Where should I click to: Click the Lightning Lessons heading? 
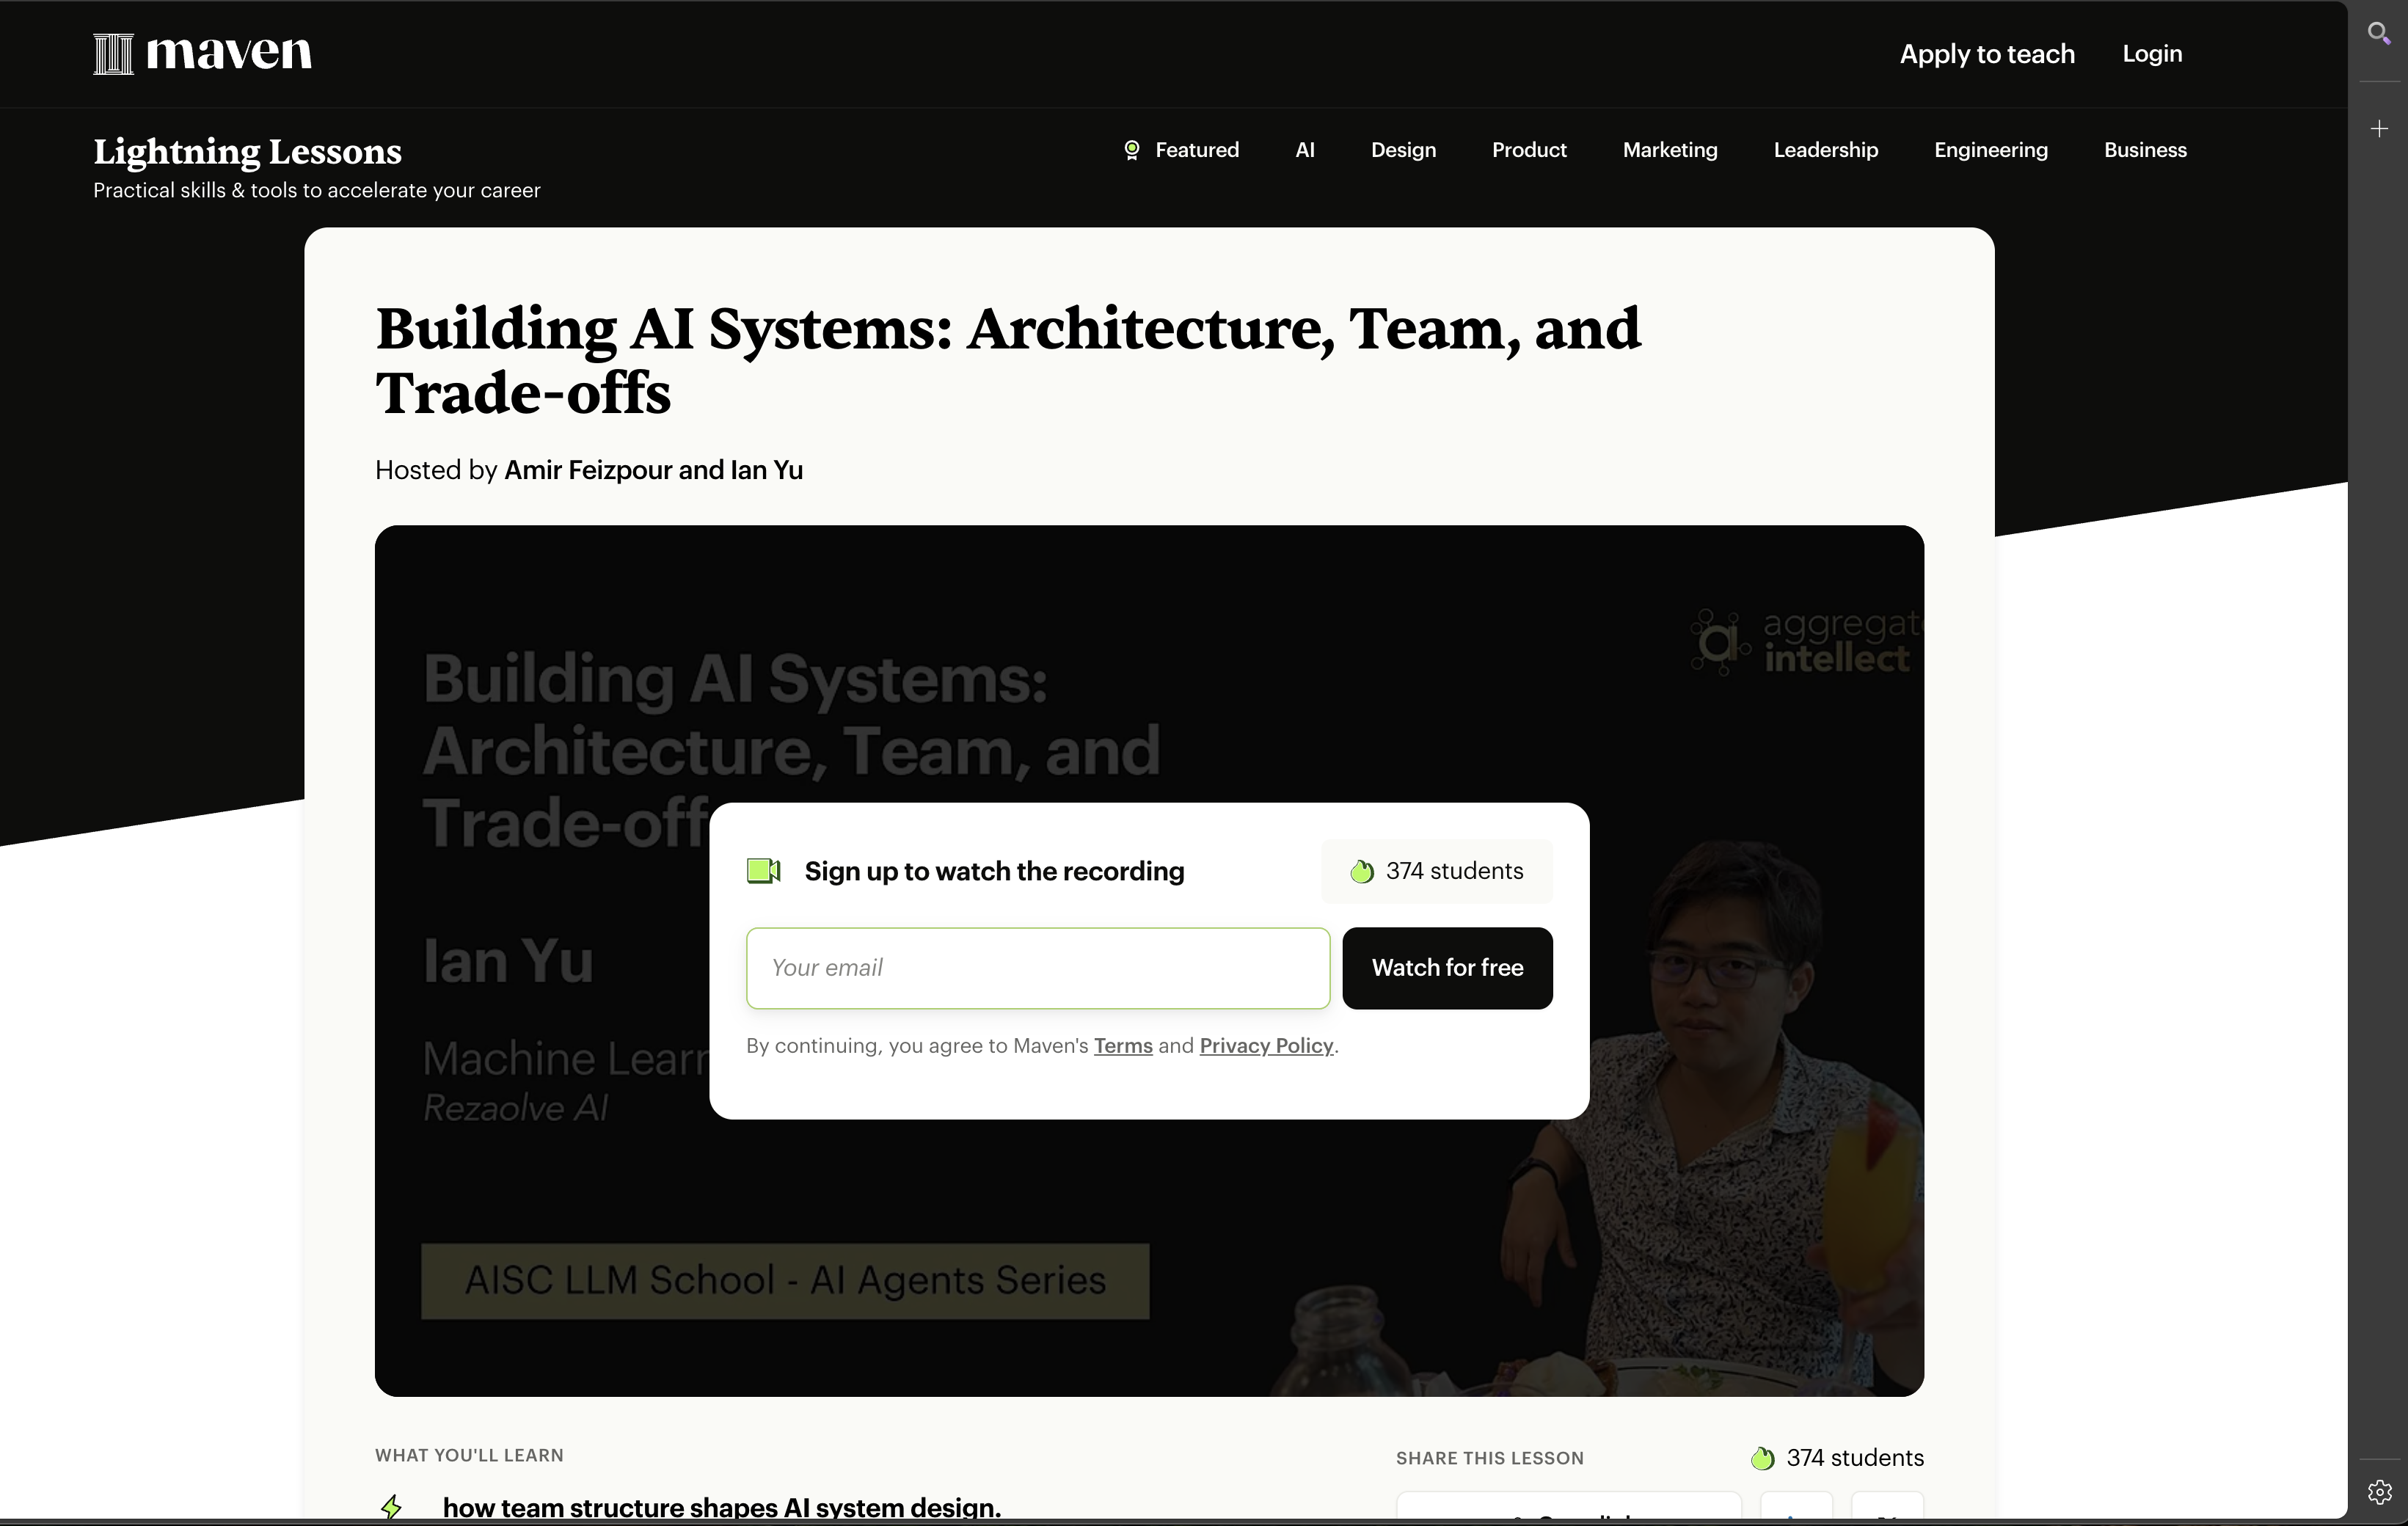247,152
